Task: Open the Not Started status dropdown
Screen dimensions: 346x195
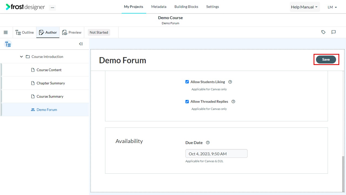Action: 99,32
